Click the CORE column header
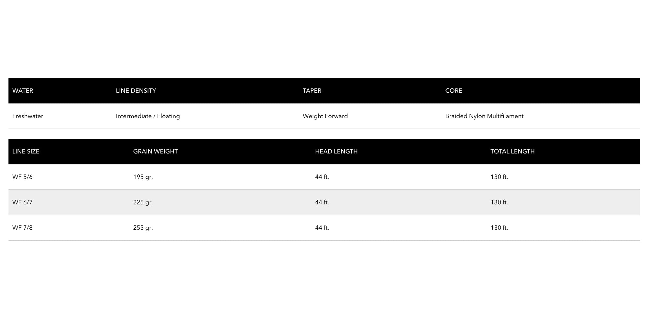 pyautogui.click(x=454, y=91)
